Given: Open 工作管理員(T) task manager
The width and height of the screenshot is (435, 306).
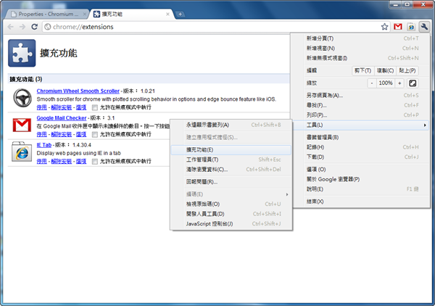Looking at the screenshot, I should 231,160.
